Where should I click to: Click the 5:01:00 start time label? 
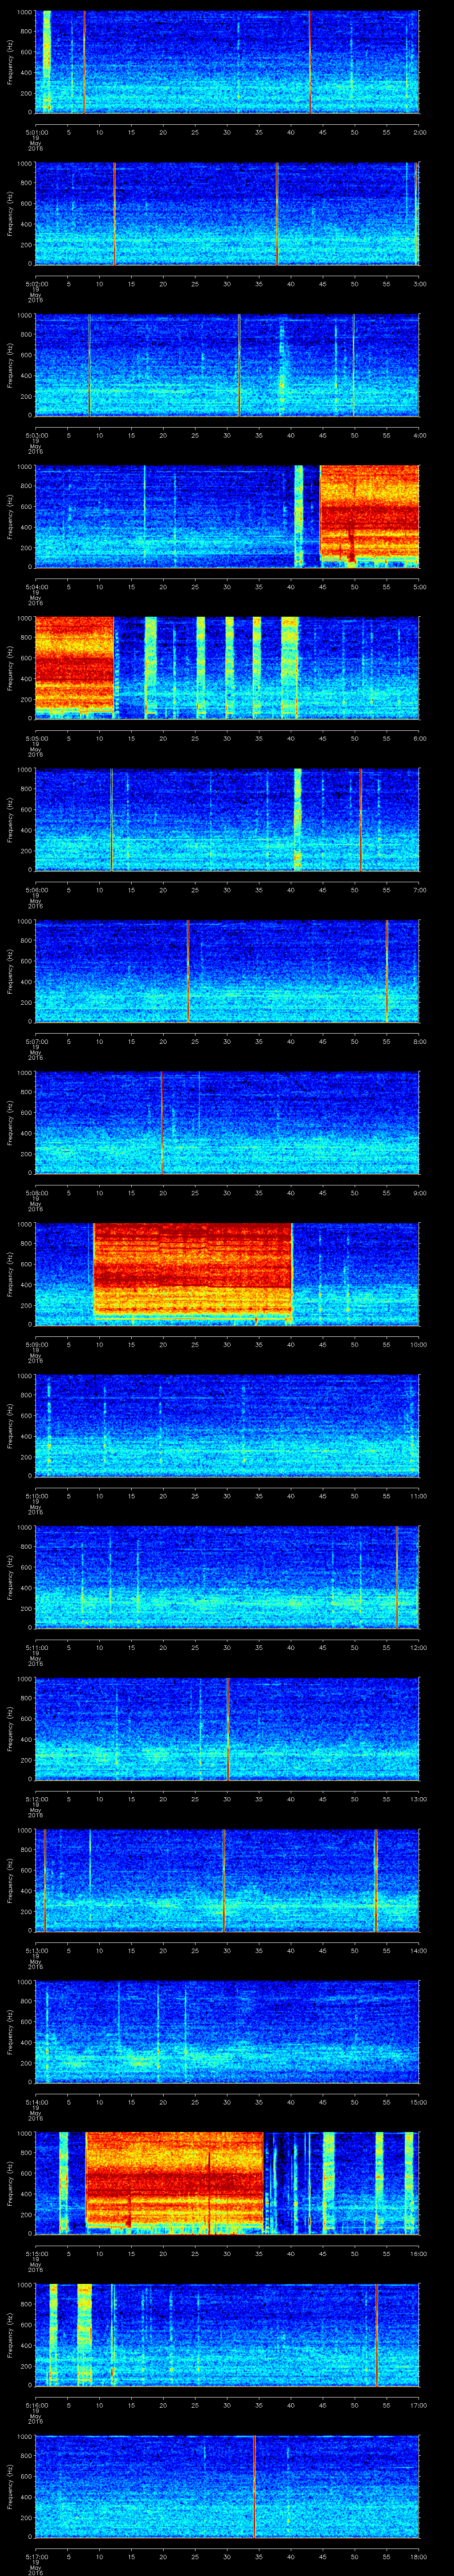click(36, 131)
